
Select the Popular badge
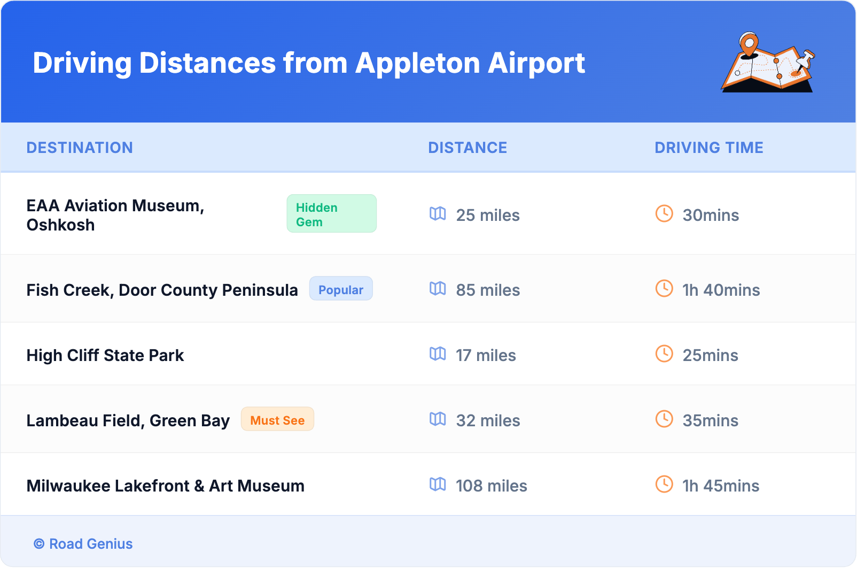click(x=341, y=289)
